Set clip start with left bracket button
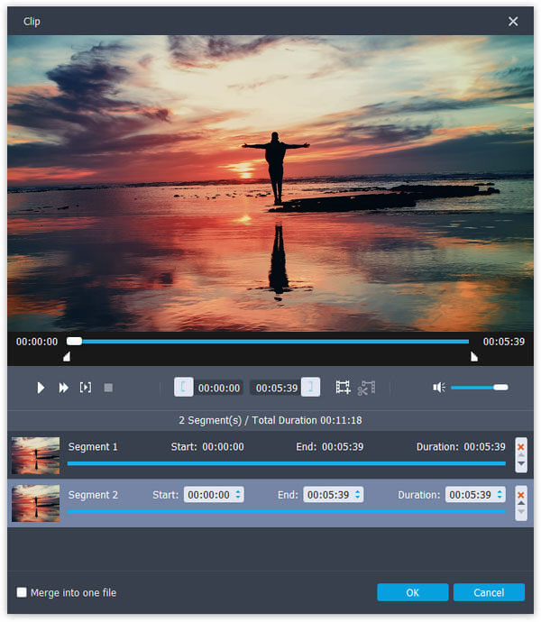 click(x=183, y=388)
